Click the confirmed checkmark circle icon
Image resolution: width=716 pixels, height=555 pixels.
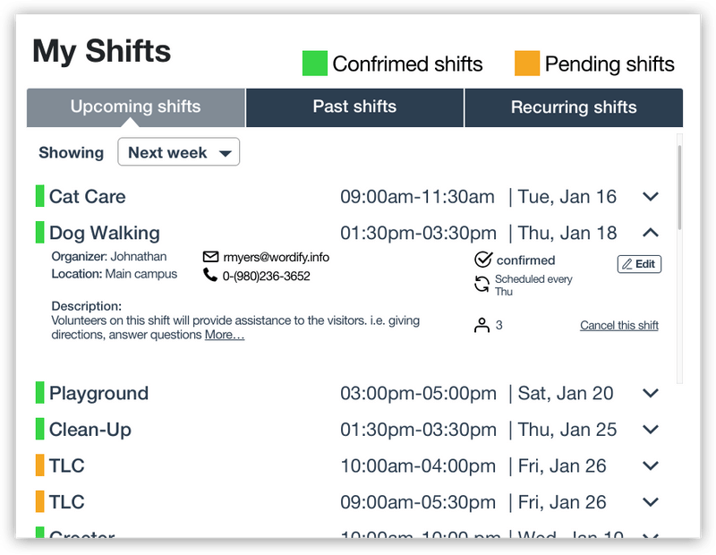point(483,260)
